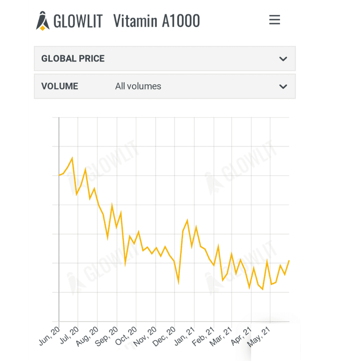Image resolution: width=344 pixels, height=361 pixels.
Task: Click the Glowlit rocket logo icon
Action: (x=43, y=21)
